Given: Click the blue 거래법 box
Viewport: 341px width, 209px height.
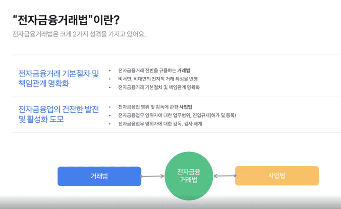Looking at the screenshot, I should (99, 176).
